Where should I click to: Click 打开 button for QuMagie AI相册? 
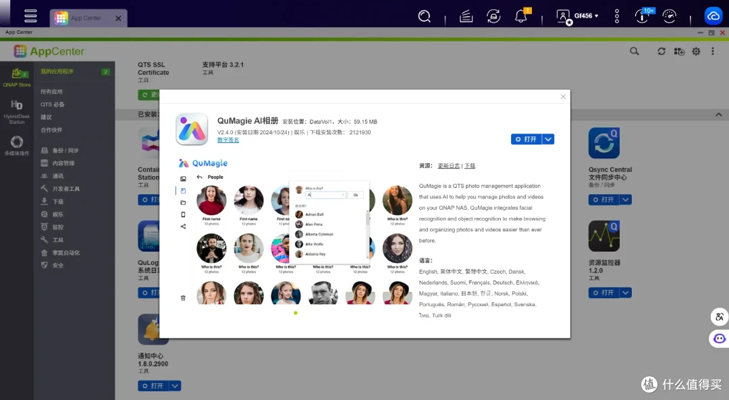(526, 139)
